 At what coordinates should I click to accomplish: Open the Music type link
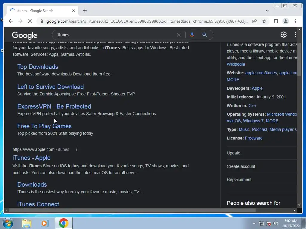tap(244, 129)
